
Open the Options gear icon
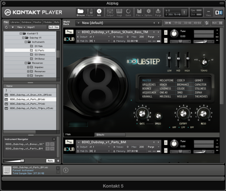(x=149, y=12)
